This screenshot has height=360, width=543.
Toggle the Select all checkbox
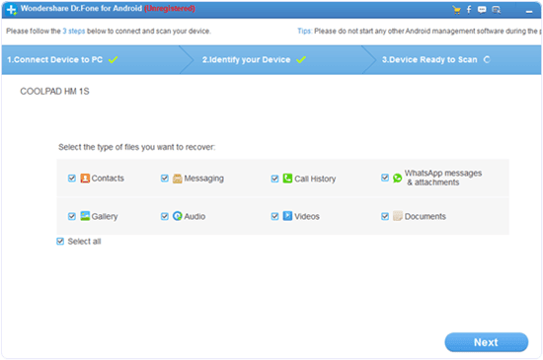60,242
